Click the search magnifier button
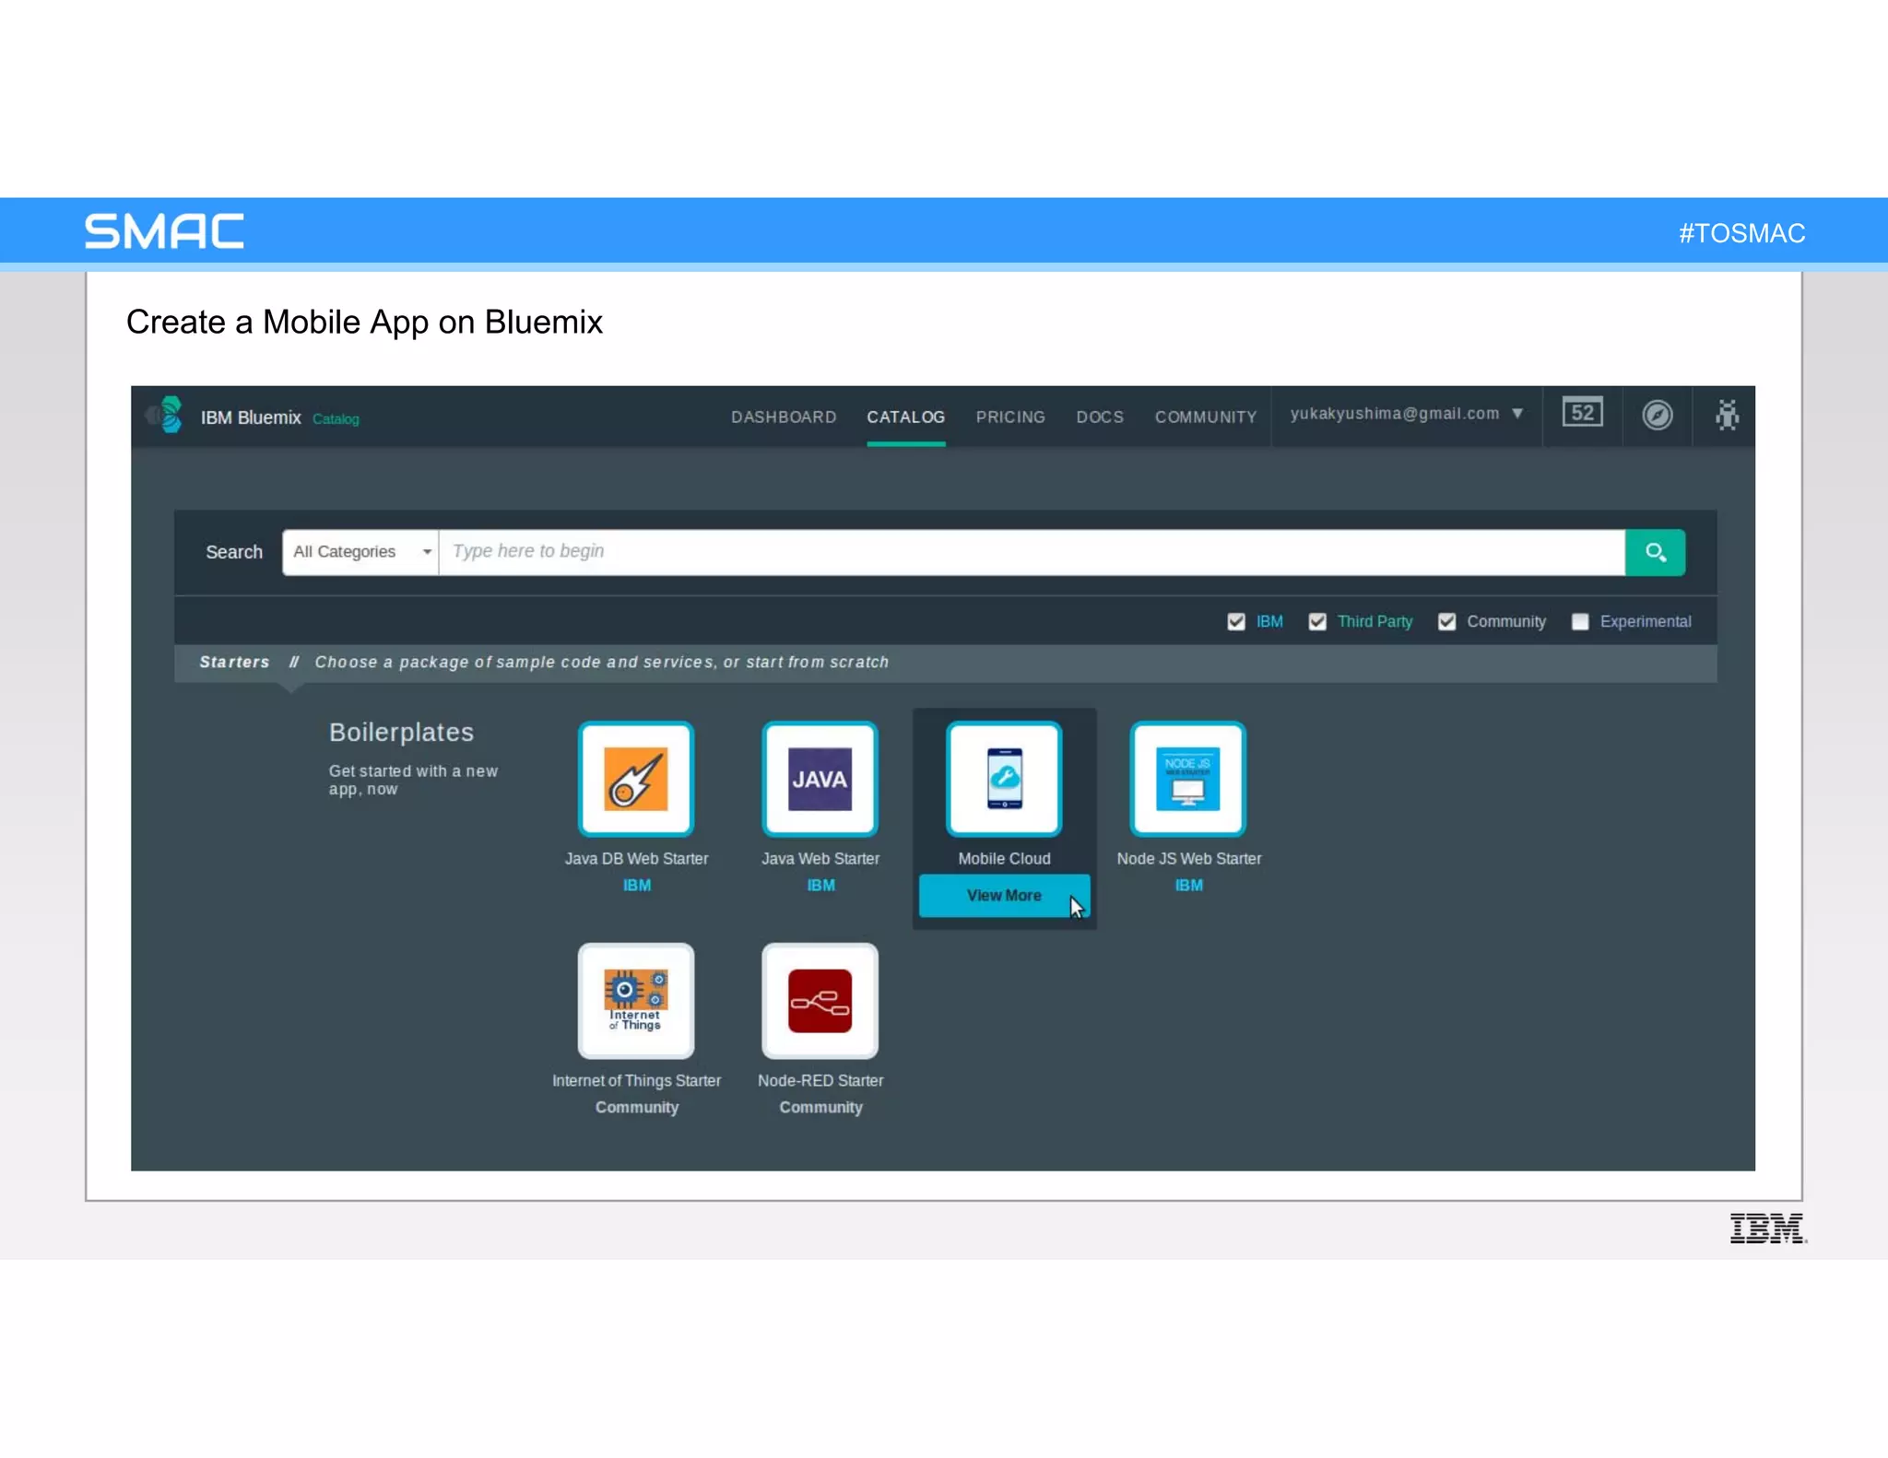This screenshot has height=1458, width=1888. pyautogui.click(x=1655, y=552)
